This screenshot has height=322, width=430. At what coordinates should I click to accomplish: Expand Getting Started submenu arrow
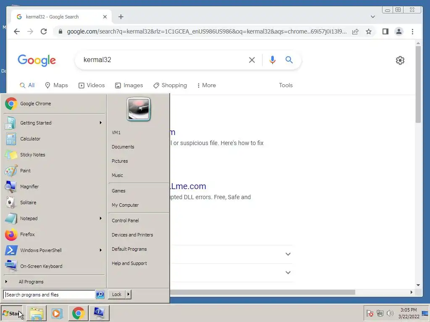[x=101, y=123]
